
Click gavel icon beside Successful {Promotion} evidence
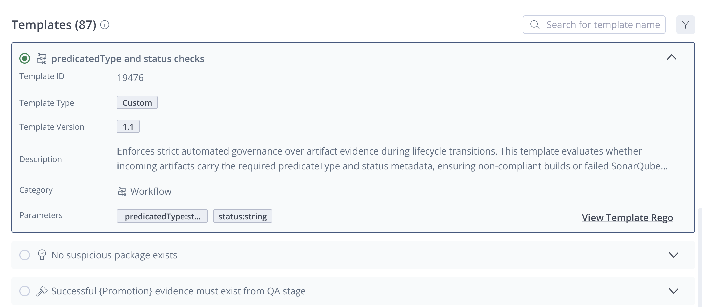point(42,291)
